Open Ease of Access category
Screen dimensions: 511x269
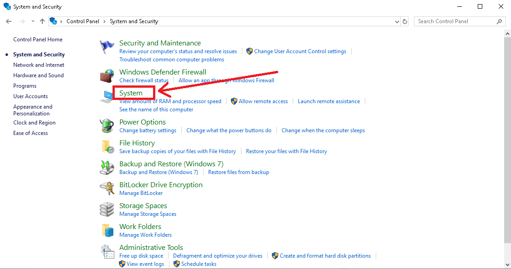tap(31, 133)
